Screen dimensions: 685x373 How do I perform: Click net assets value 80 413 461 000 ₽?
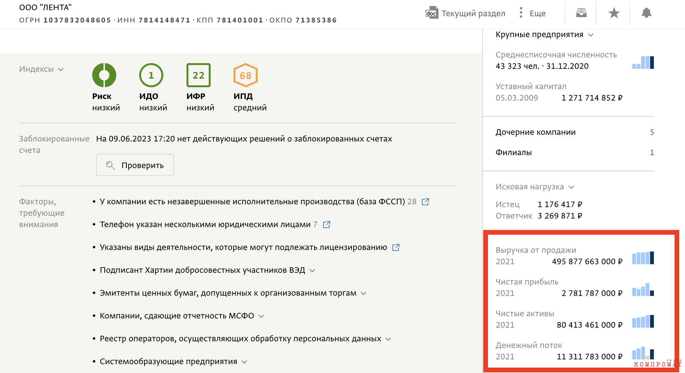pos(590,325)
